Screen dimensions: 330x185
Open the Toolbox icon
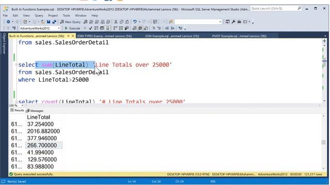click(239, 22)
